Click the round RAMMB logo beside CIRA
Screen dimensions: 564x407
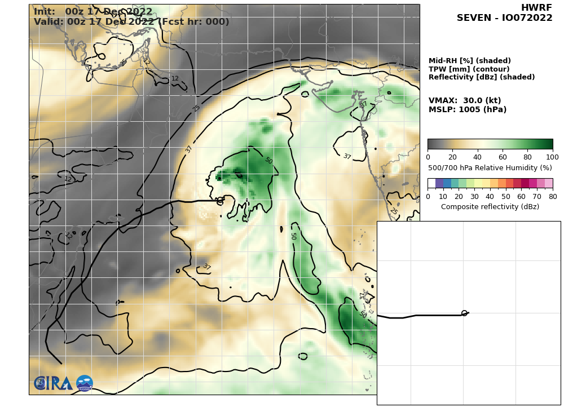pyautogui.click(x=85, y=383)
